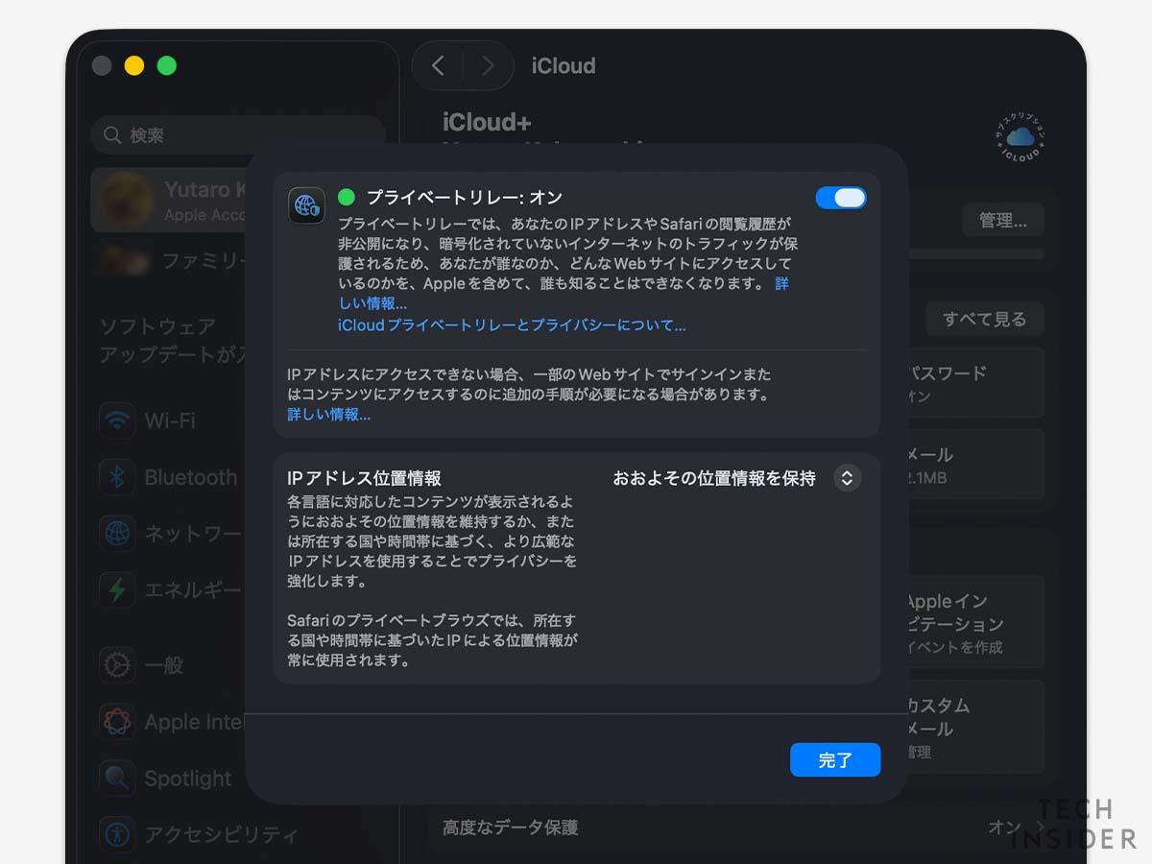Click the search field in the sidebar
The width and height of the screenshot is (1152, 864).
click(x=238, y=135)
